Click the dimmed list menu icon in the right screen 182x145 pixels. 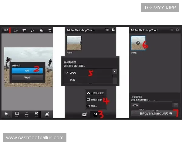point(171,30)
